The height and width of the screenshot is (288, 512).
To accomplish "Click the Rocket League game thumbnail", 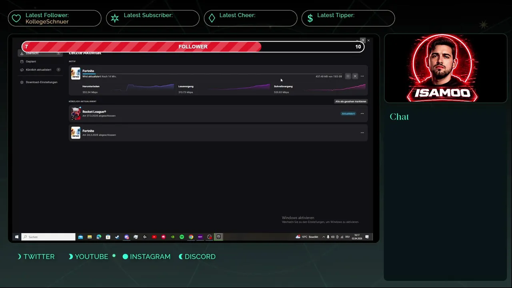I will [x=76, y=114].
